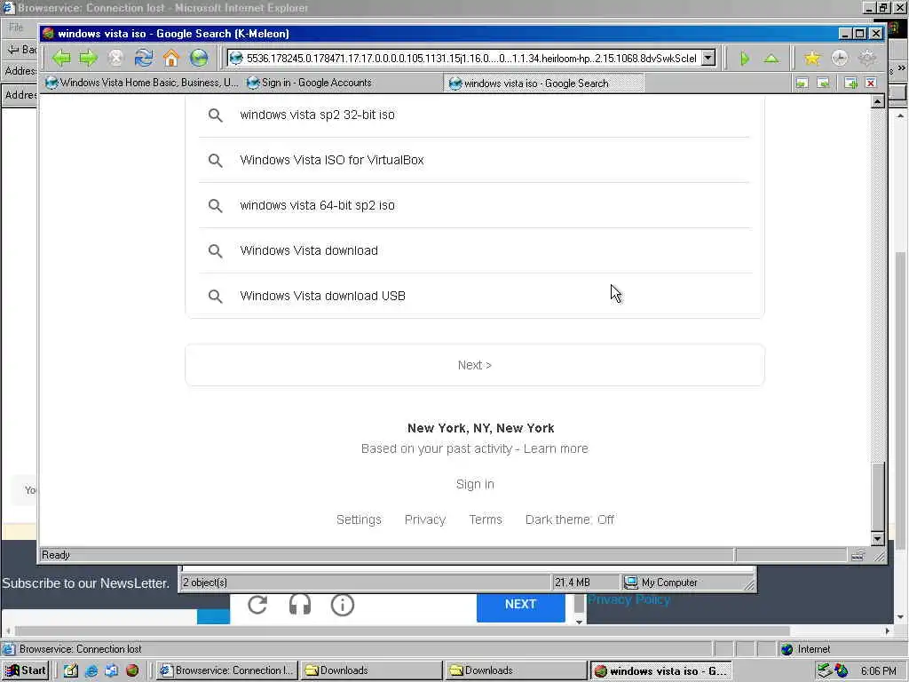
Task: Switch to 'Browservice: Connection l...' taskbar button
Action: click(228, 670)
